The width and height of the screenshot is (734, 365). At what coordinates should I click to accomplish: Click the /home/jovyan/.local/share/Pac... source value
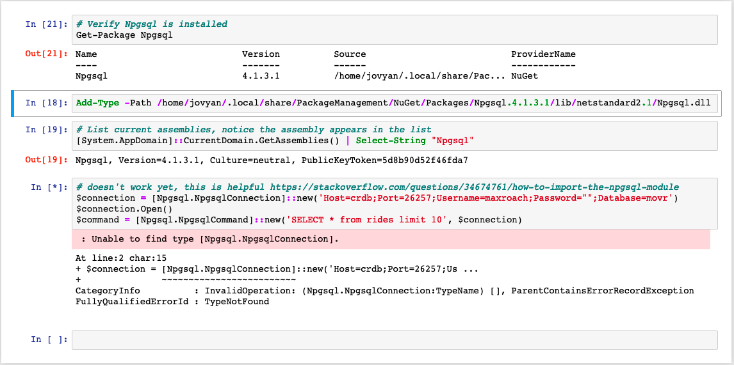(x=420, y=75)
